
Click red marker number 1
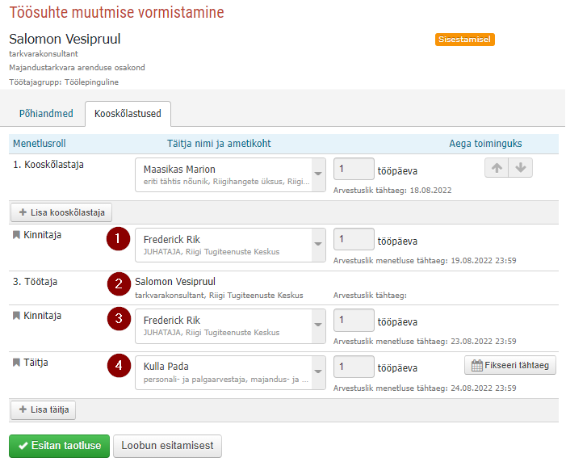point(118,238)
